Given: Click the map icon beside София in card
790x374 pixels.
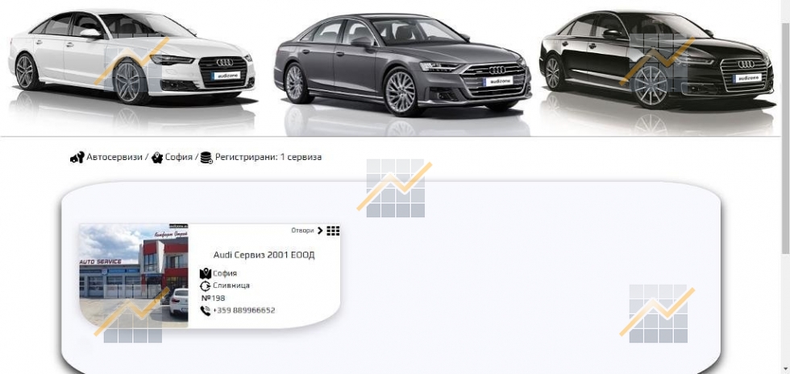Looking at the screenshot, I should [206, 273].
